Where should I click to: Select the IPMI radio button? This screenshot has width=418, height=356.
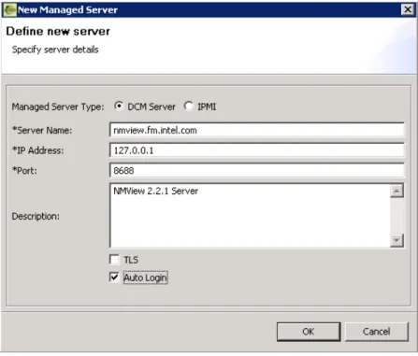pos(188,107)
